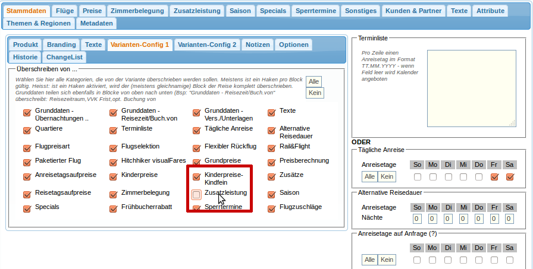Uncheck the Rail&Flight checkbox
This screenshot has width=533, height=269.
(272, 148)
